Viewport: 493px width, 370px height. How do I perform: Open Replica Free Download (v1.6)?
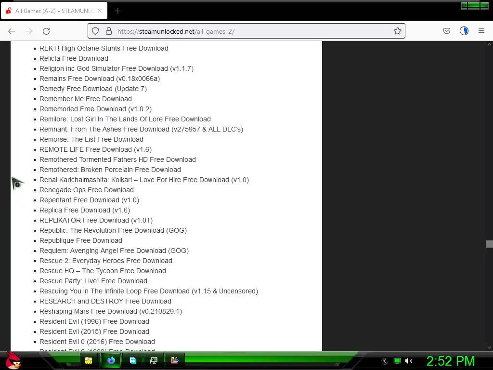coord(85,210)
